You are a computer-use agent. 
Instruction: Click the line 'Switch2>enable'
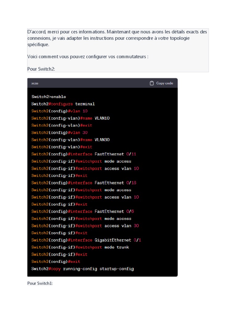(49, 97)
